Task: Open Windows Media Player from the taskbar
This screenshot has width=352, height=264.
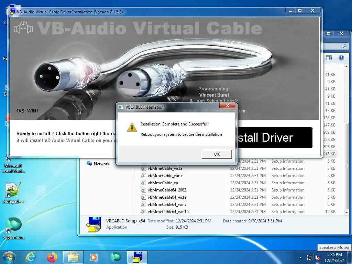Action: click(x=93, y=257)
